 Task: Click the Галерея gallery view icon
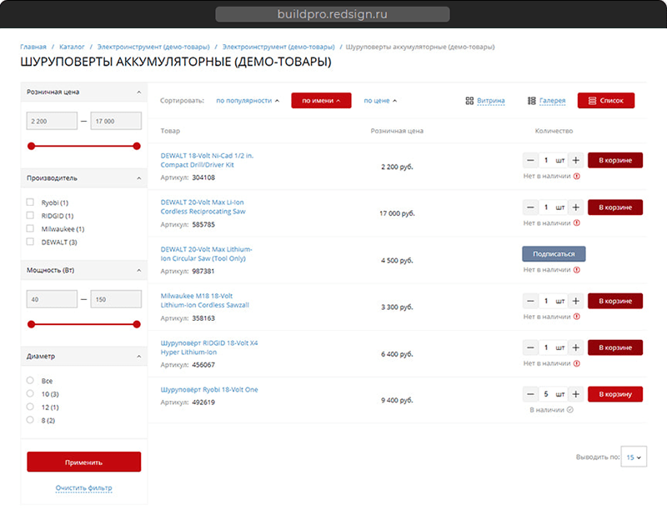(531, 101)
